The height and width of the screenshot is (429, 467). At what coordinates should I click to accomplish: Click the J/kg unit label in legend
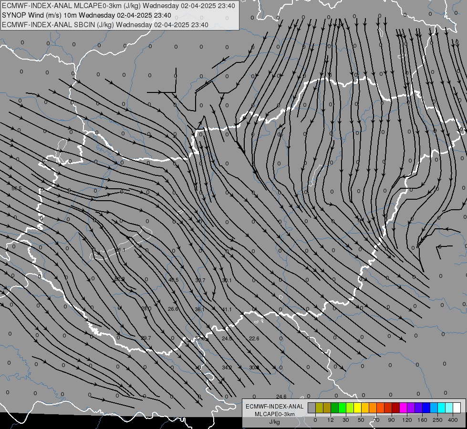[x=275, y=422]
